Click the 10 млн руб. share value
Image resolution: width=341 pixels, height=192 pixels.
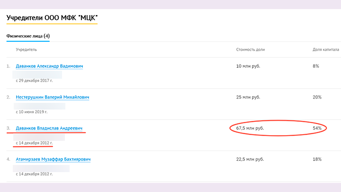(248, 66)
